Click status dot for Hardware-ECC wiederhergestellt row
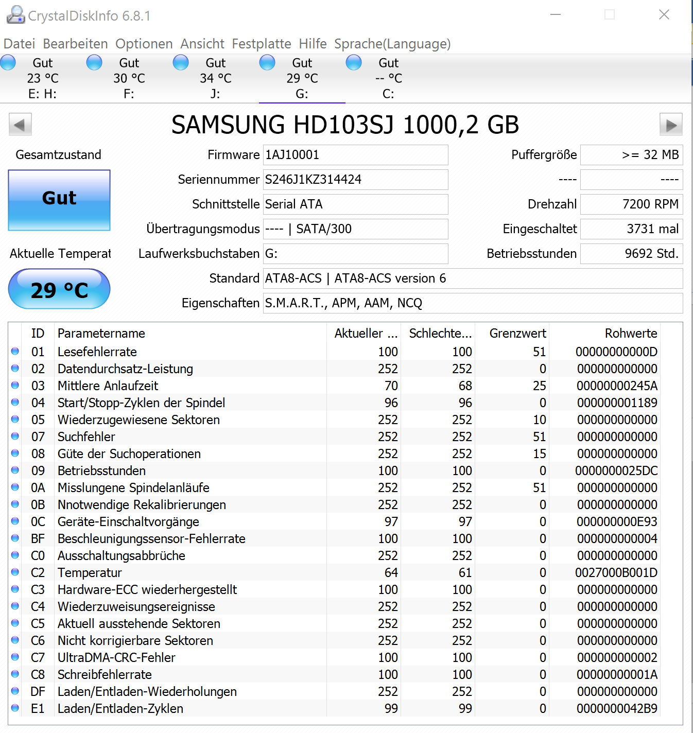 pyautogui.click(x=15, y=589)
